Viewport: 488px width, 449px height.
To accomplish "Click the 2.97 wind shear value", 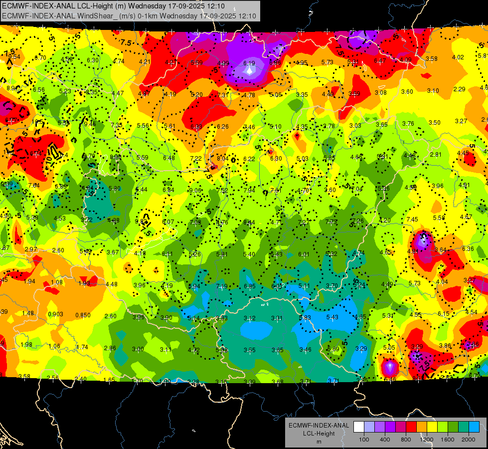I will [31, 249].
